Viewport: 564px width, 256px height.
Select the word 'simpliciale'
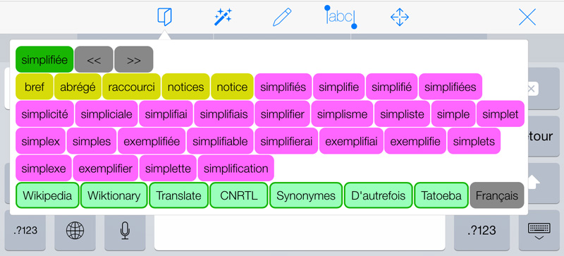(106, 114)
